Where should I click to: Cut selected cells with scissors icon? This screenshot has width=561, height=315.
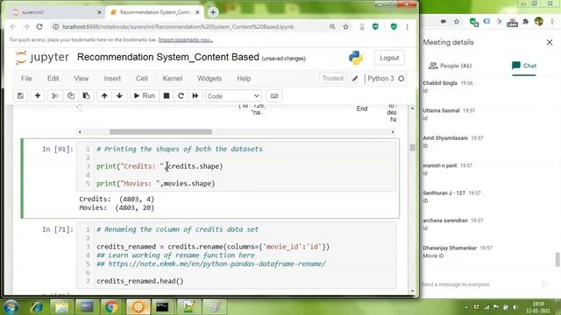[55, 95]
